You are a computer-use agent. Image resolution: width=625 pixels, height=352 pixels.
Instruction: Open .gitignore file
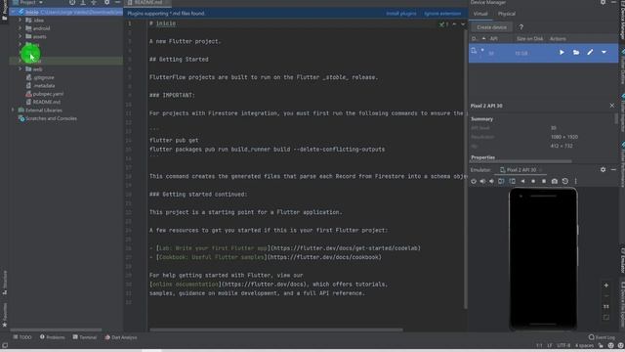pyautogui.click(x=43, y=77)
